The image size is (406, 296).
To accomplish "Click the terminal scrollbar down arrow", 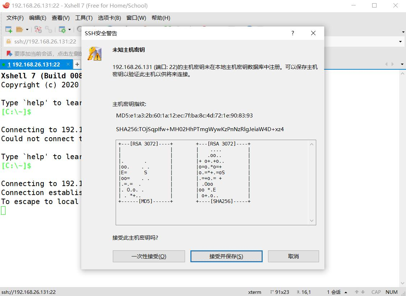I will coord(402,283).
